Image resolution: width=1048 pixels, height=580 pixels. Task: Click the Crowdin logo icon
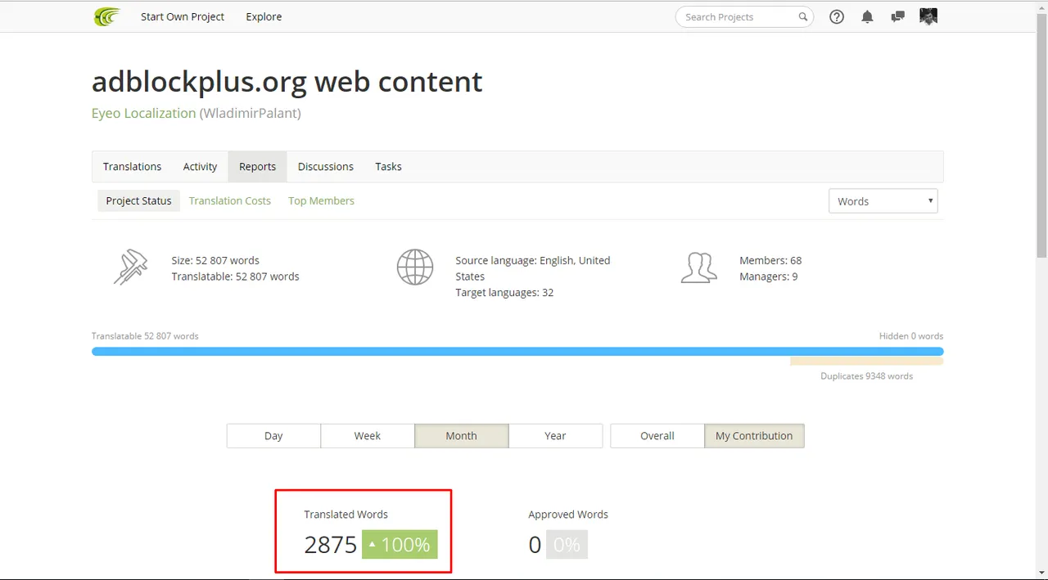click(x=106, y=16)
